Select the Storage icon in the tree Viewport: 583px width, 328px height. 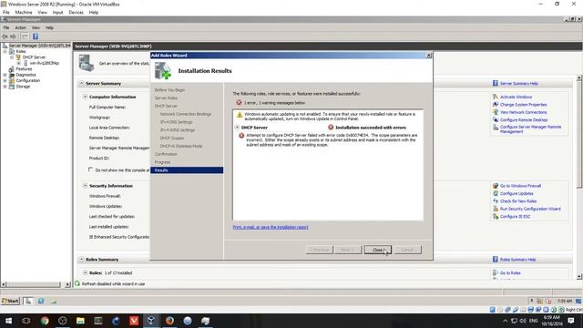click(12, 87)
